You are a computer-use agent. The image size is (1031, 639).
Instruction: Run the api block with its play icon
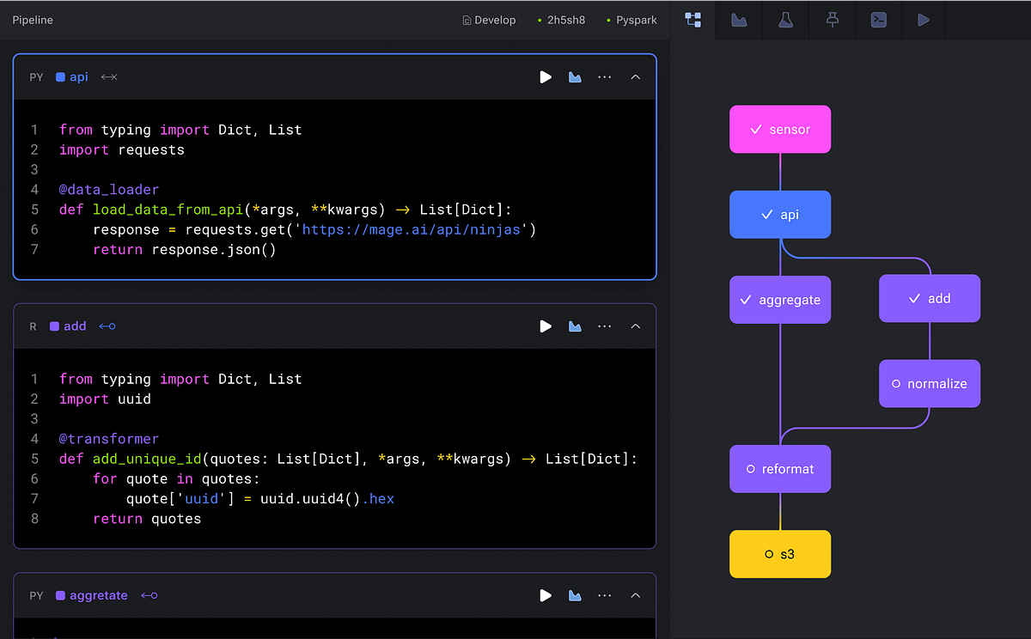546,76
